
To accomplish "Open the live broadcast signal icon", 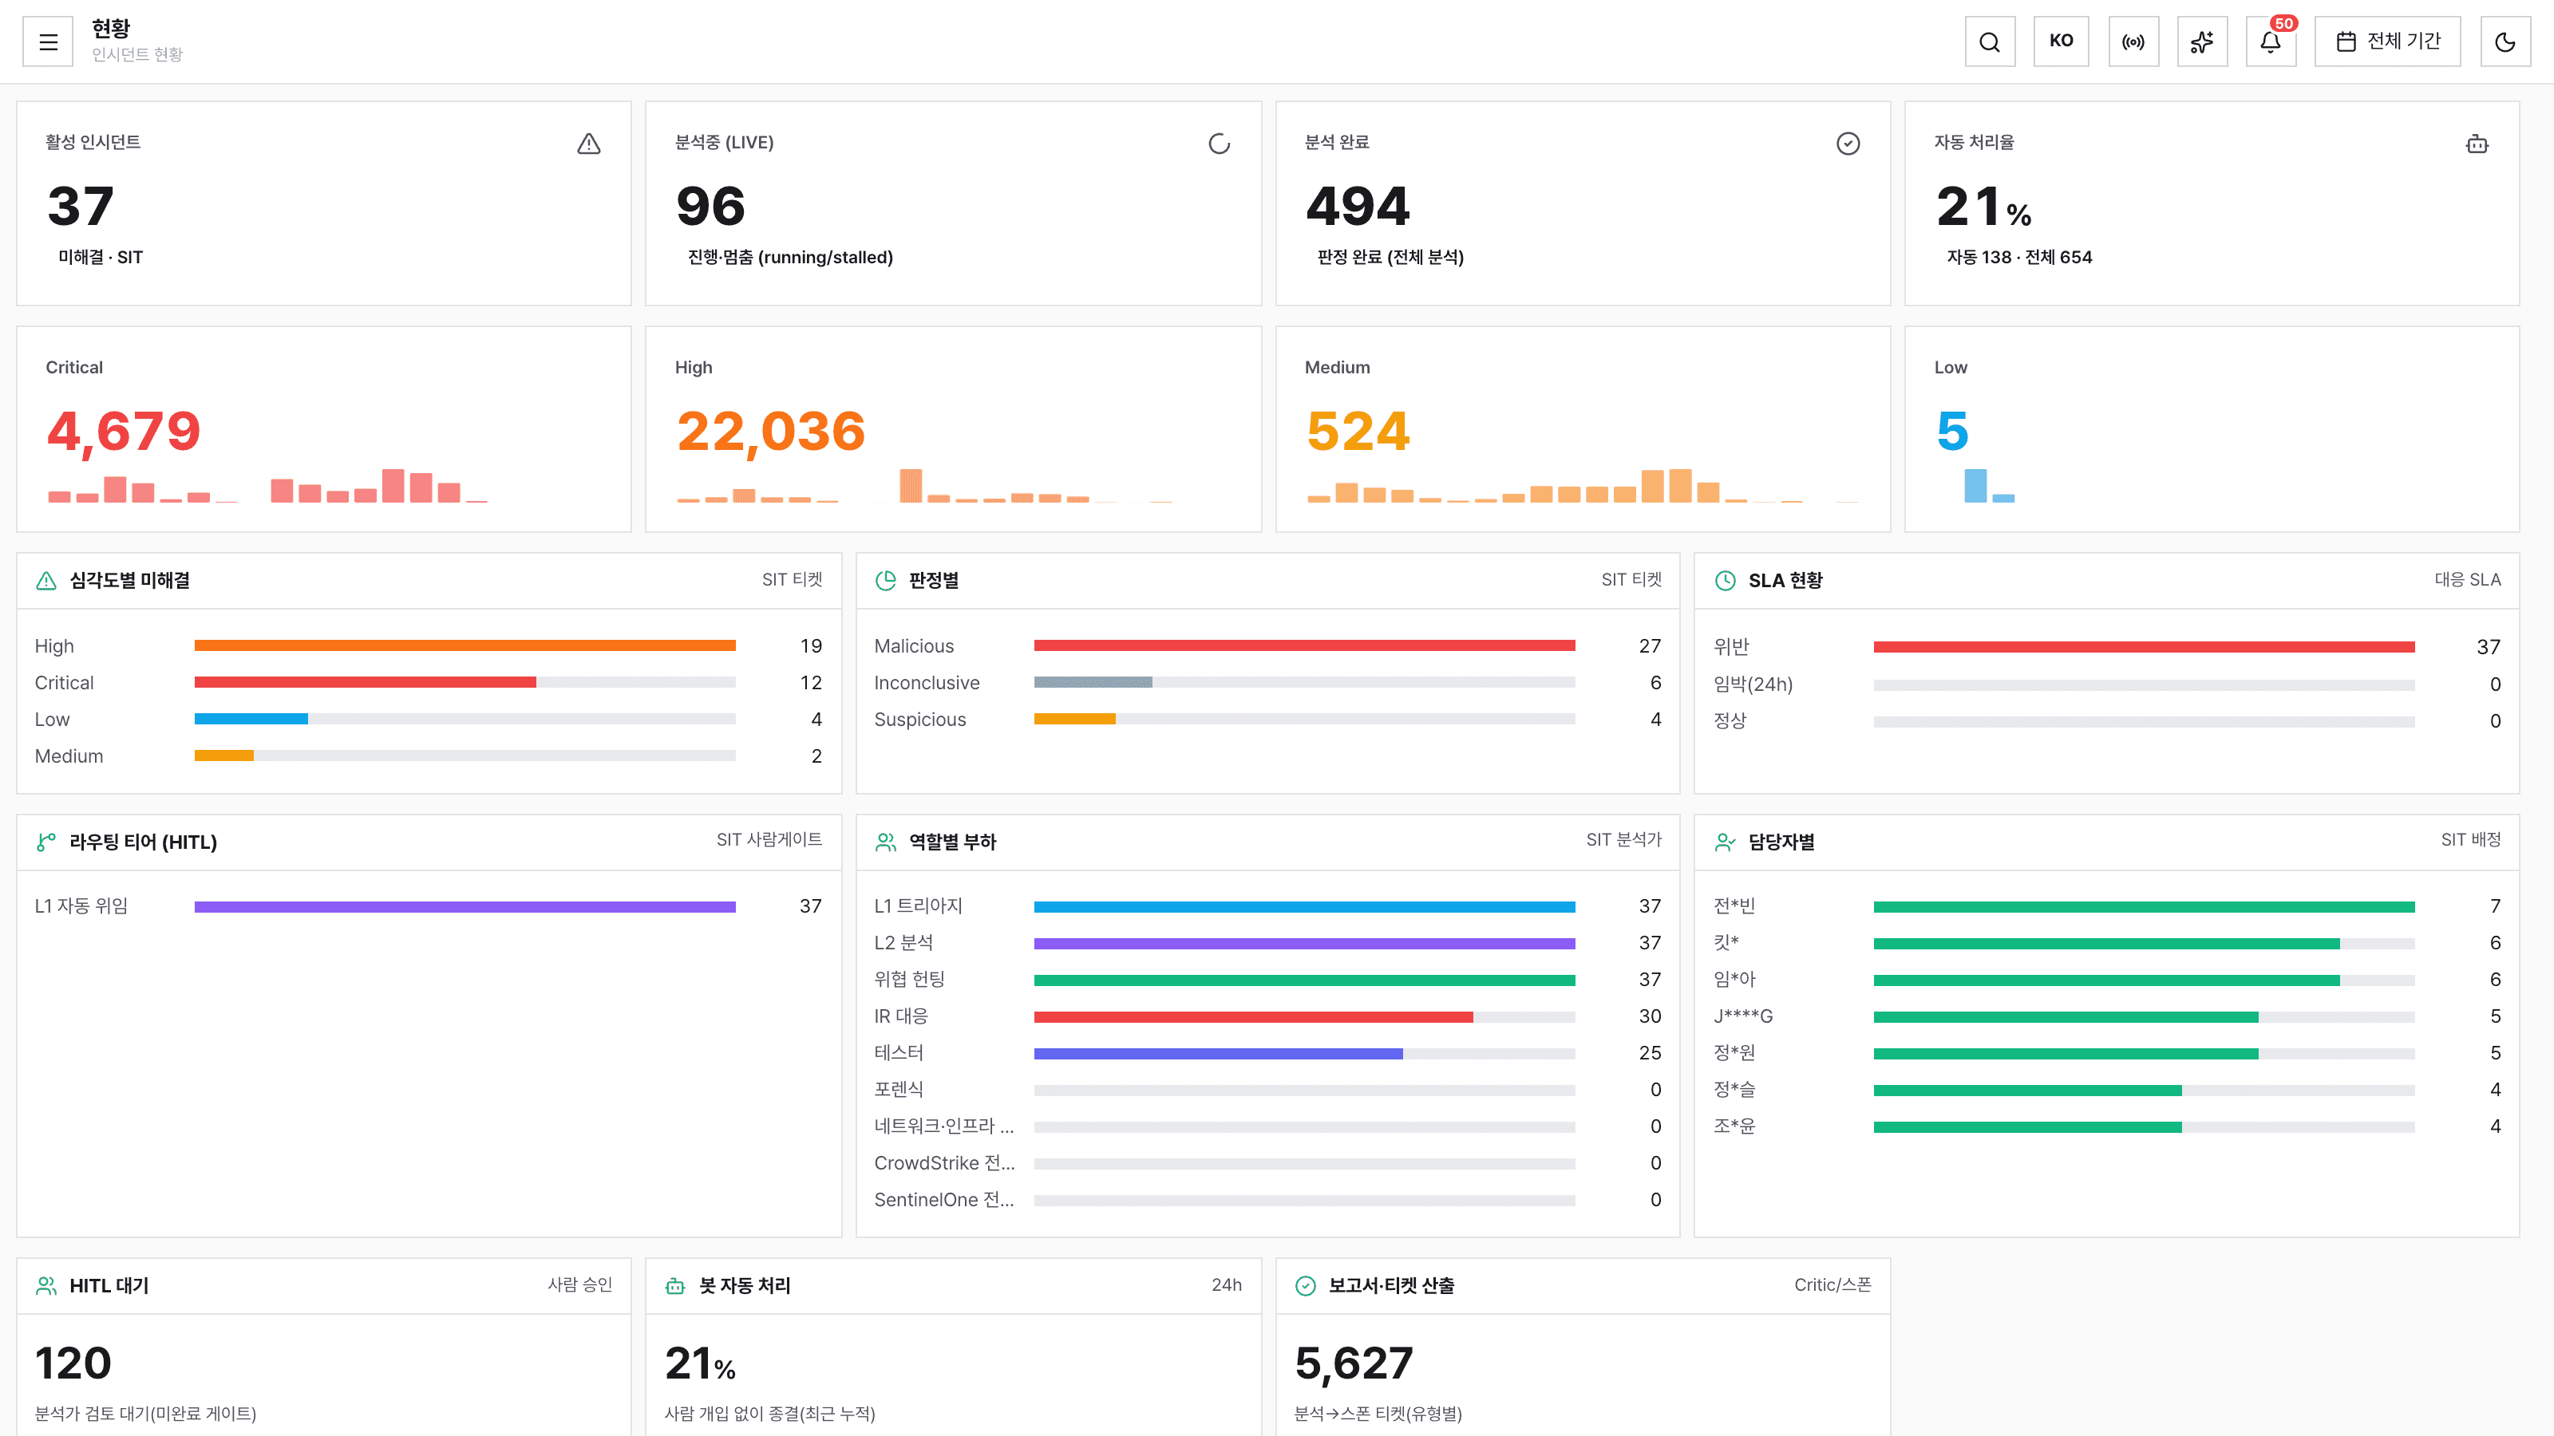I will pos(2133,41).
